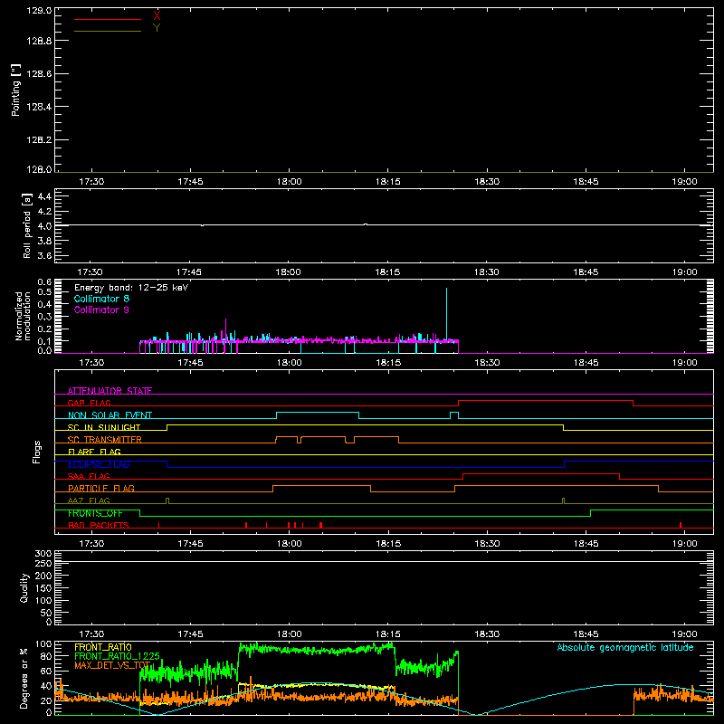Click the Roll period [s] axis title
The height and width of the screenshot is (724, 724).
pyautogui.click(x=26, y=225)
